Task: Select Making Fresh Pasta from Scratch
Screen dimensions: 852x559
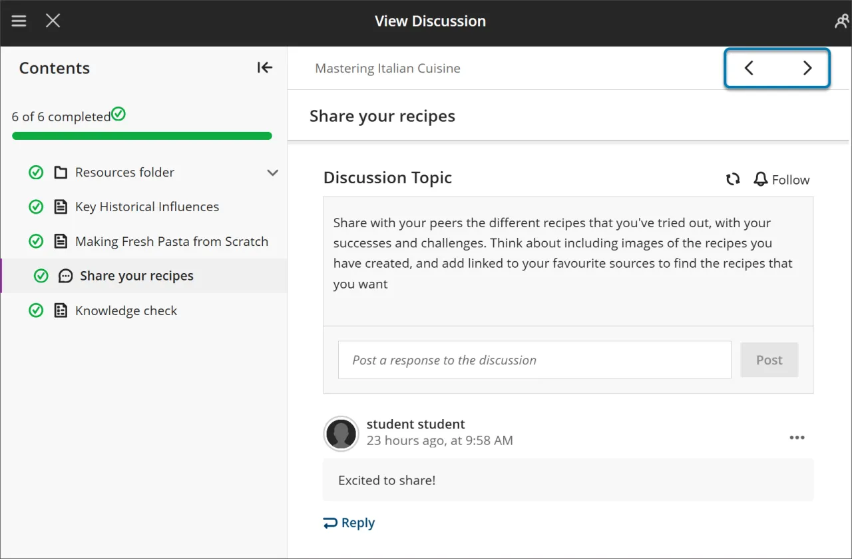Action: 172,241
